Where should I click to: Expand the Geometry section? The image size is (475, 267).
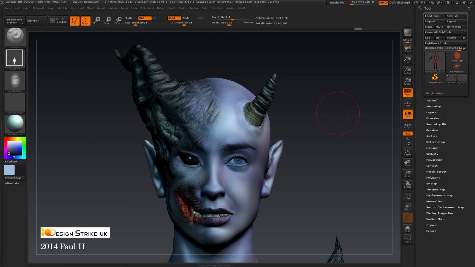pyautogui.click(x=433, y=107)
